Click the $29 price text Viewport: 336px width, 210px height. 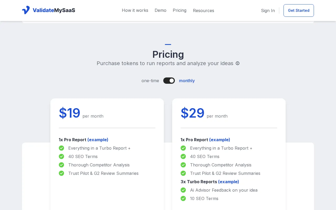192,113
